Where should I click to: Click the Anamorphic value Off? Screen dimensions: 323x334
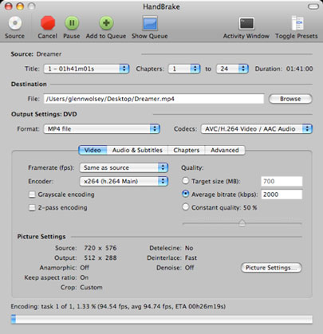point(85,268)
